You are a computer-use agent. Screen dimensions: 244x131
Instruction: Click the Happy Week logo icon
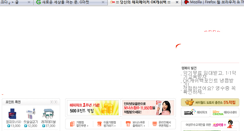[x=190, y=112]
